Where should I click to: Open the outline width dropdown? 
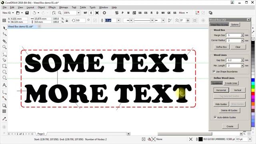(118, 20)
